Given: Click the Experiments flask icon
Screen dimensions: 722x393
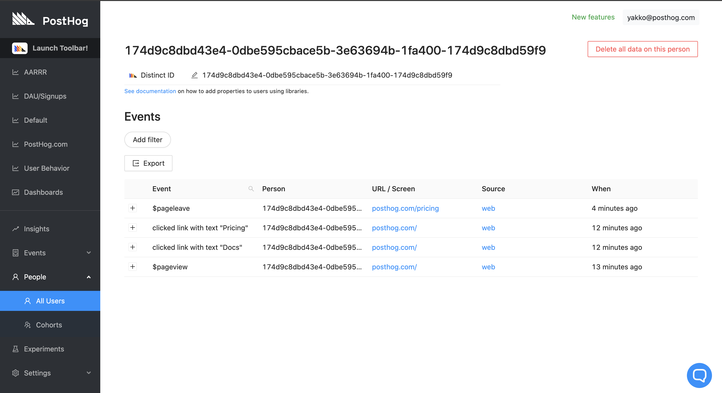Looking at the screenshot, I should (x=15, y=349).
